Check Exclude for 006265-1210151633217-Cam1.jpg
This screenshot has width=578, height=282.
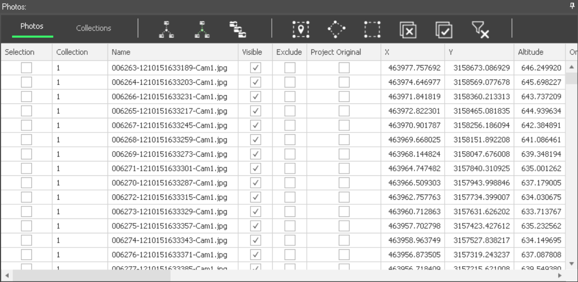coord(290,111)
